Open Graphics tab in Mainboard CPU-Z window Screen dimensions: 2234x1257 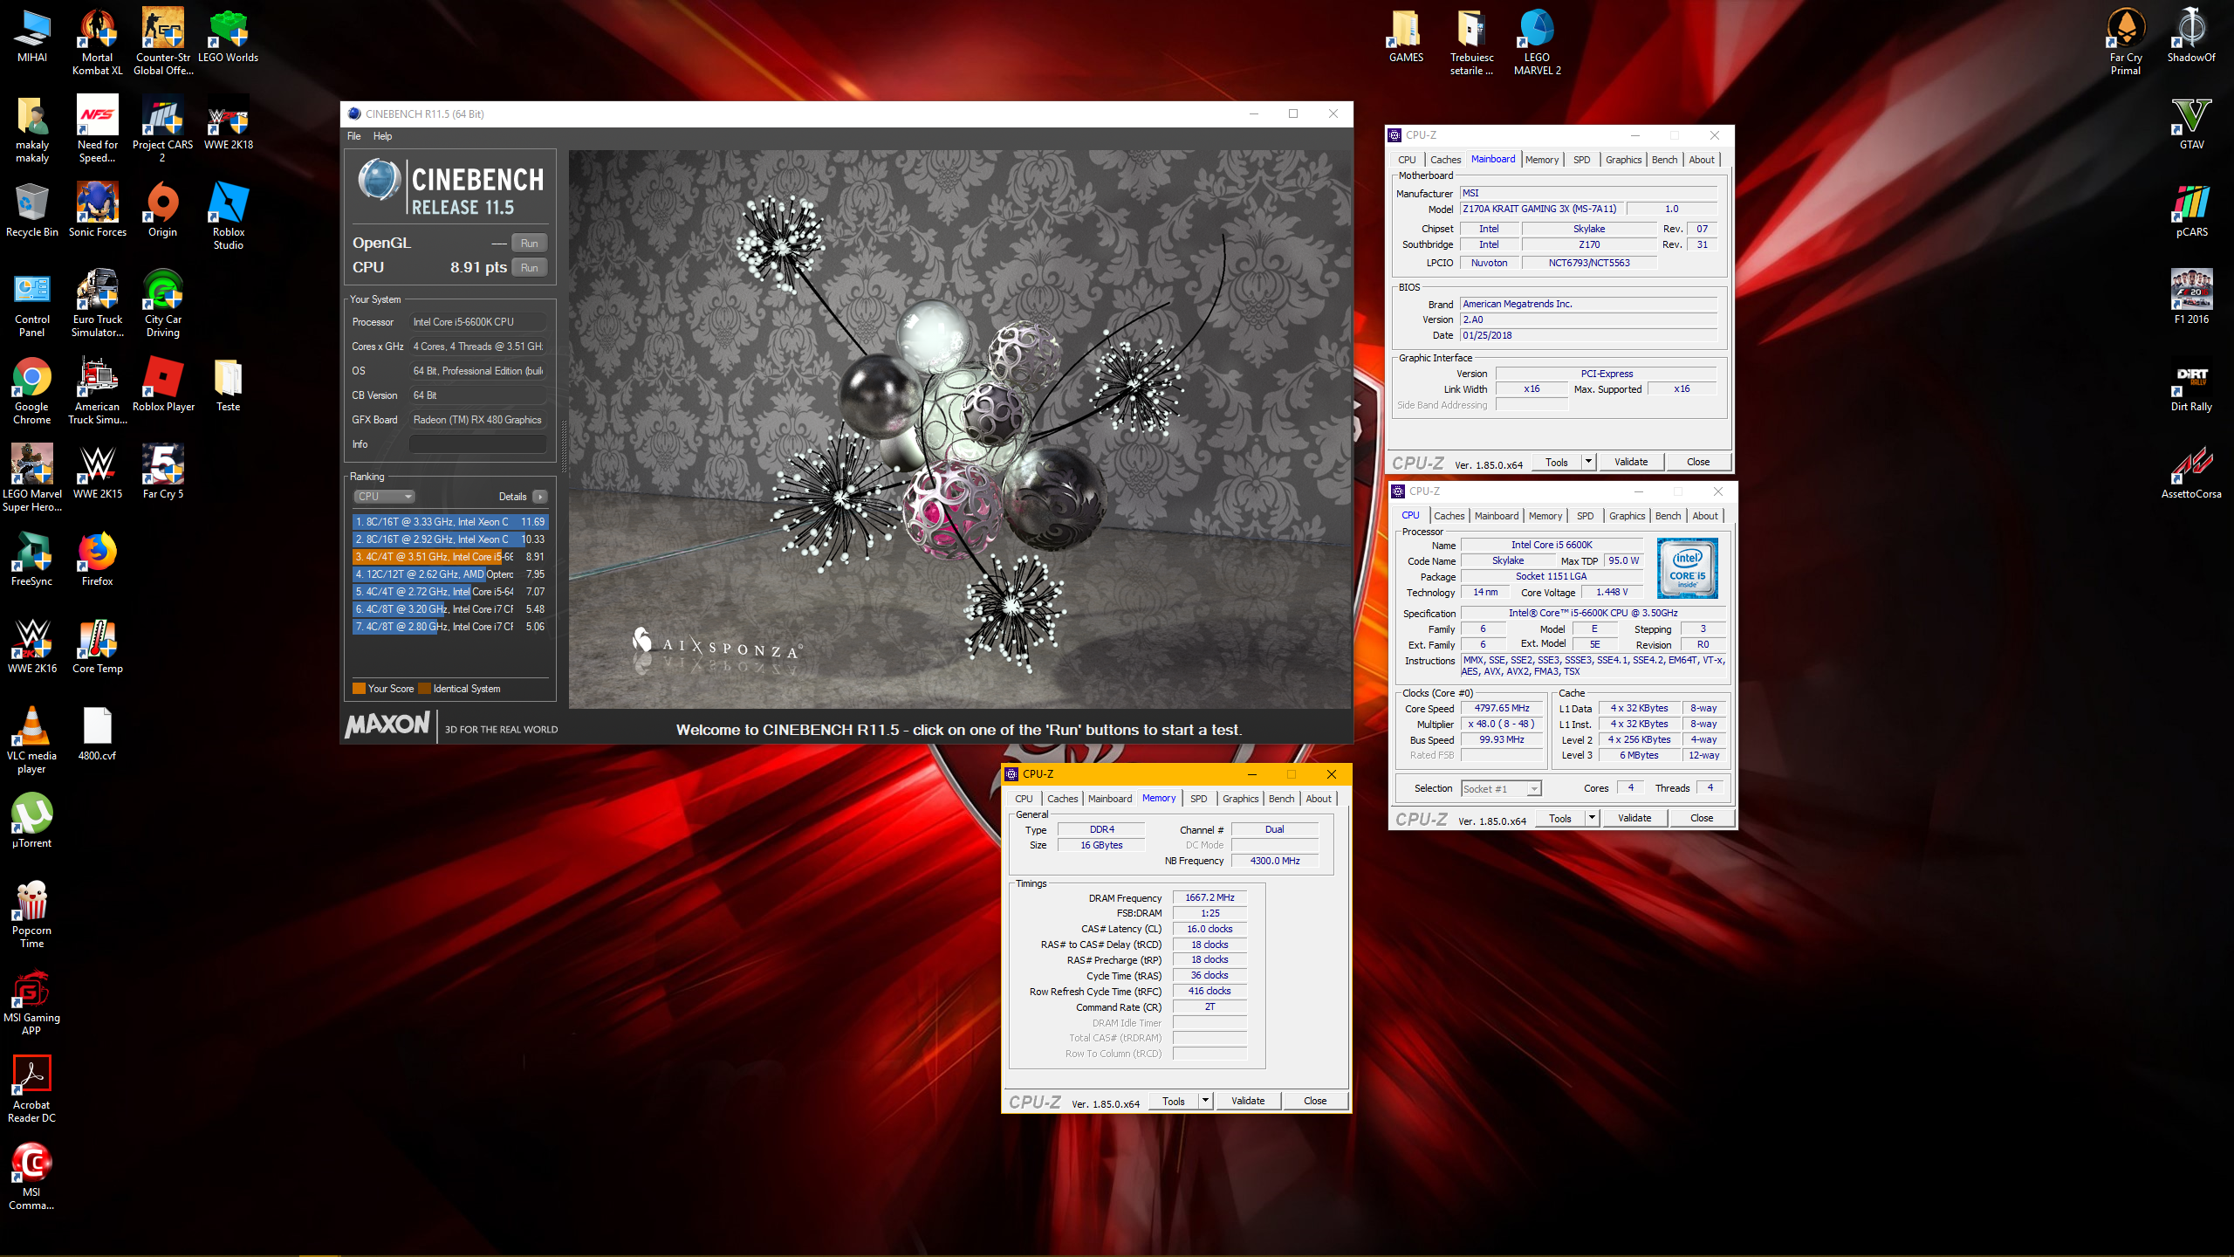[1623, 160]
